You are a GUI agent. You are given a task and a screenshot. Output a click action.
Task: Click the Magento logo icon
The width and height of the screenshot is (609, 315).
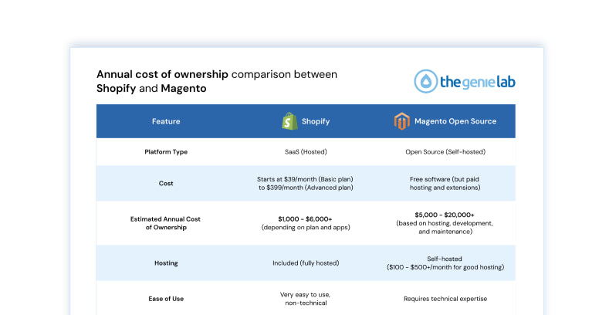[401, 121]
